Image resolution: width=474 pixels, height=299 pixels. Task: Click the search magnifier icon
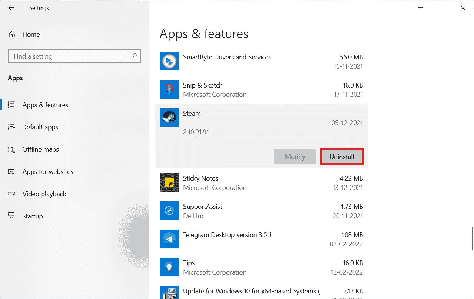pos(134,56)
